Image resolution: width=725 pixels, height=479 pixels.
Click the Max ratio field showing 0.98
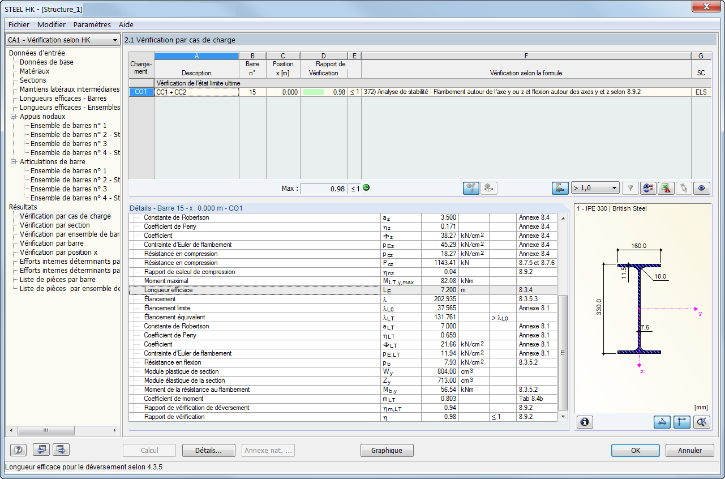(x=324, y=189)
